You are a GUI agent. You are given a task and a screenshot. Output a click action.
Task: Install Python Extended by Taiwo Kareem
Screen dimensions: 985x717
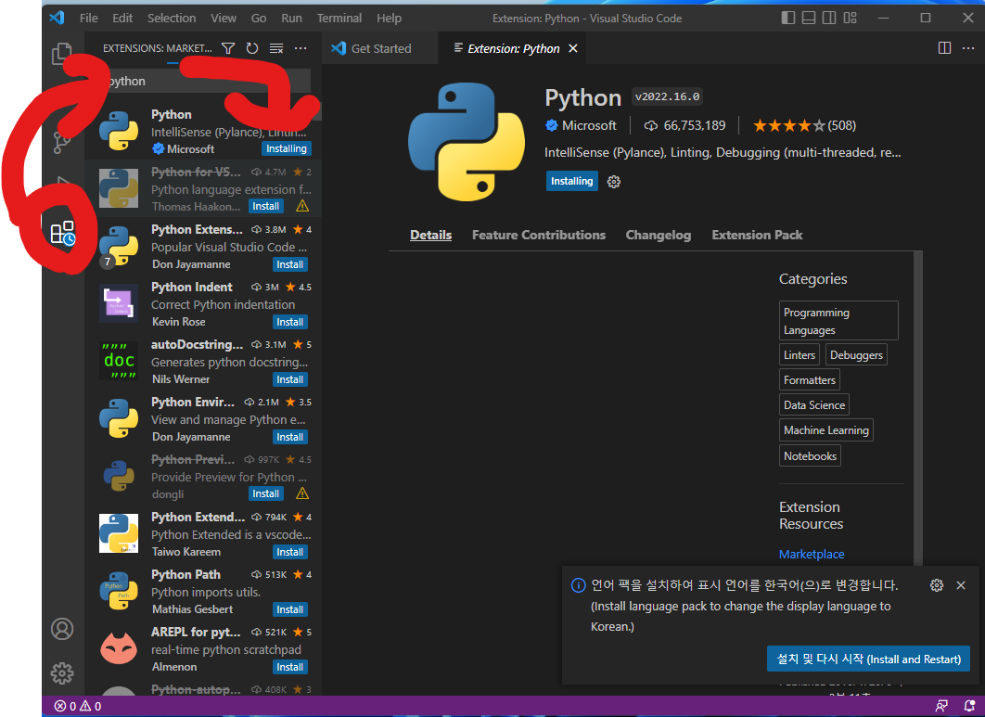pyautogui.click(x=289, y=552)
